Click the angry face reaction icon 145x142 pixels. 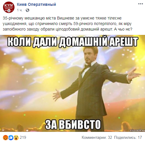[6, 138]
